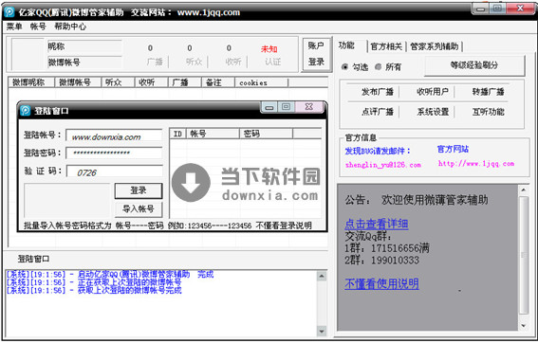
Task: Click the 2群: 199010333 text
Action: pos(381,260)
